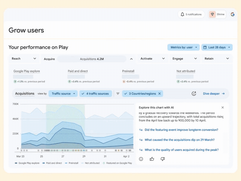
Task: Expand the Reach section
Action: click(x=24, y=58)
